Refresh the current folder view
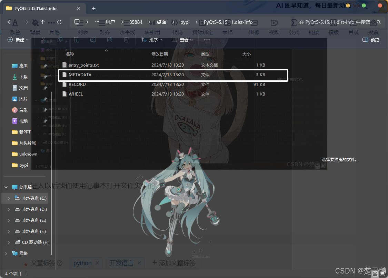The image size is (388, 278). pyautogui.click(x=59, y=22)
